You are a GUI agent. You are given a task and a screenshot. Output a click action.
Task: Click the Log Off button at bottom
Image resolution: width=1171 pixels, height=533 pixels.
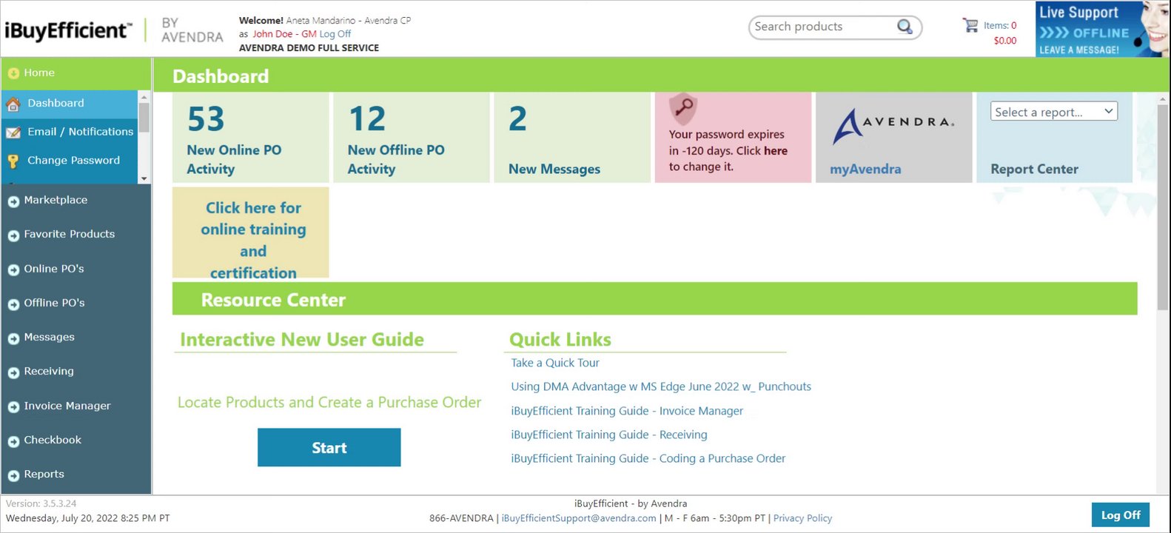click(1121, 514)
